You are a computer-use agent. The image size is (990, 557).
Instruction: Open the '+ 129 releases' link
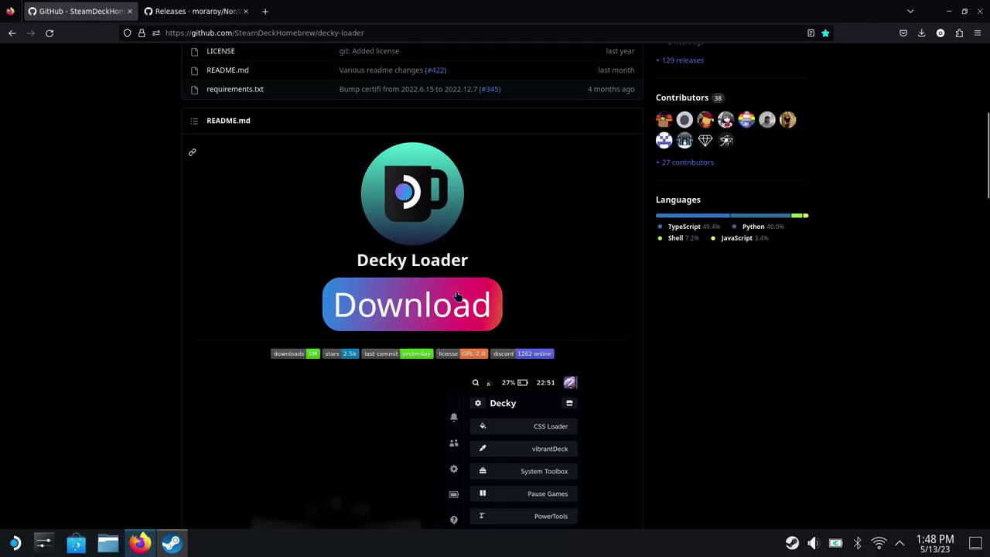(680, 60)
